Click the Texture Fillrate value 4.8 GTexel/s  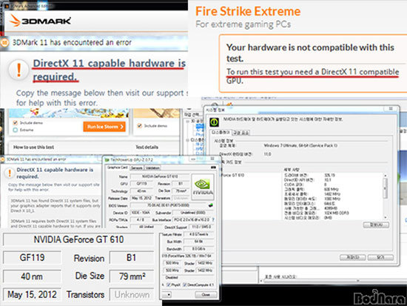click(198, 234)
